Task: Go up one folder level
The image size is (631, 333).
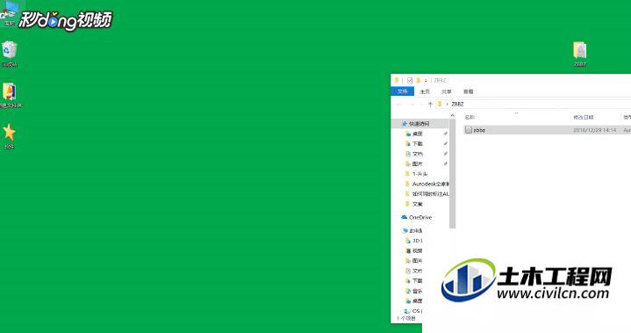Action: click(x=430, y=105)
